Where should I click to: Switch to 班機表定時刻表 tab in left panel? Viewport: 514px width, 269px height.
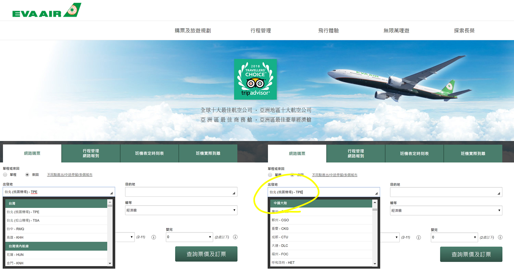pyautogui.click(x=149, y=153)
